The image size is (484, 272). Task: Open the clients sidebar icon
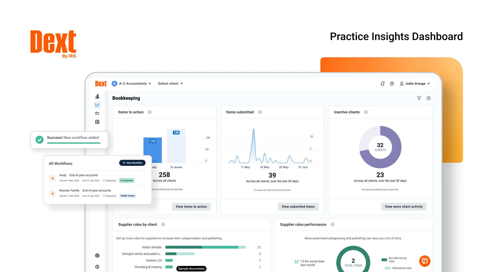tap(97, 122)
